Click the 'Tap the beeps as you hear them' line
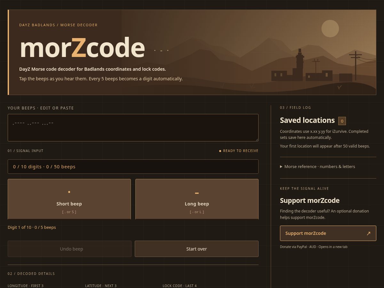 point(101,79)
